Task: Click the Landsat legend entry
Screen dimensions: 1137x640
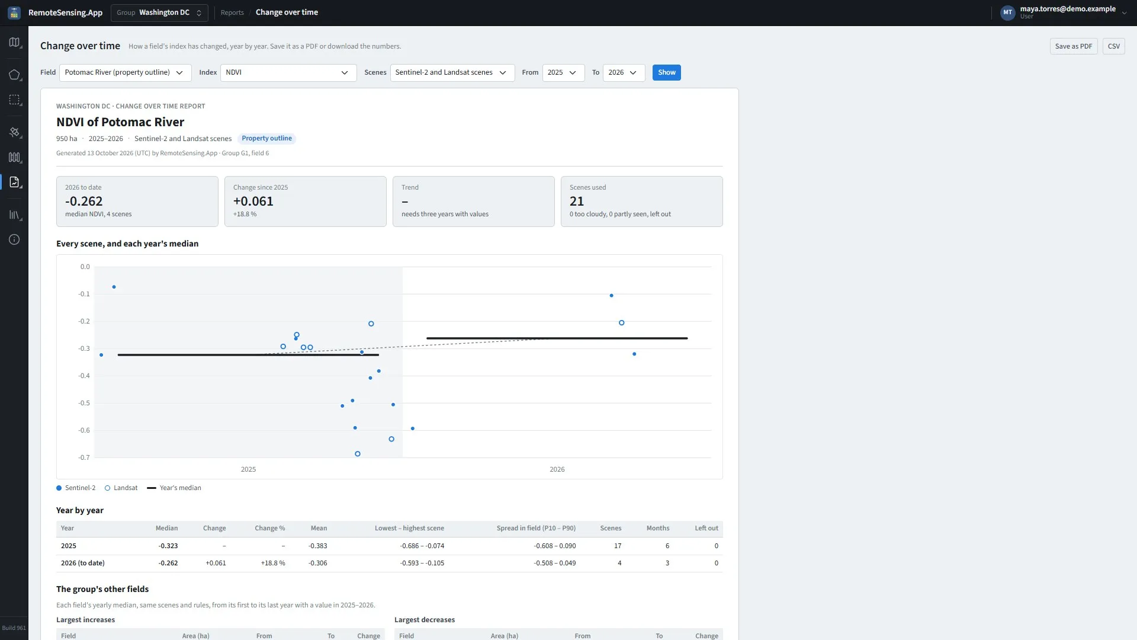Action: tap(121, 488)
